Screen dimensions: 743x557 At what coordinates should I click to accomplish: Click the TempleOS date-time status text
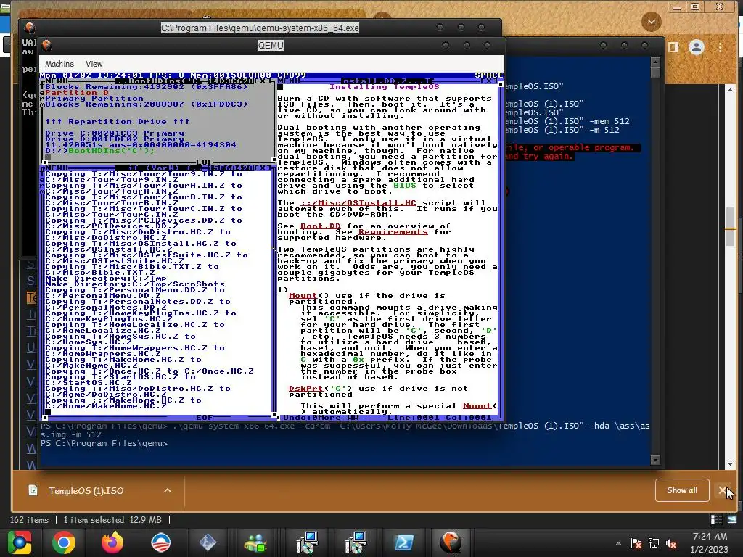91,75
